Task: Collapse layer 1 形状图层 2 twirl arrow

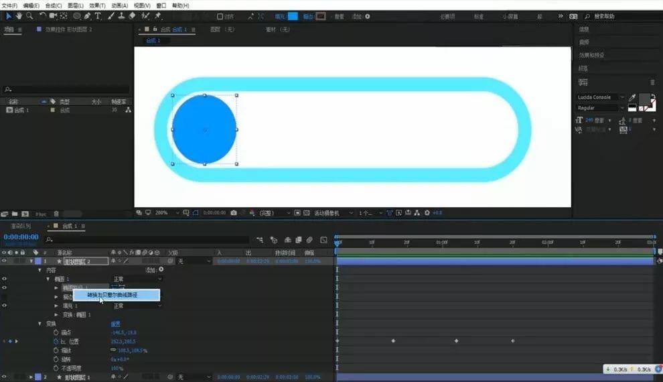Action: [31, 261]
